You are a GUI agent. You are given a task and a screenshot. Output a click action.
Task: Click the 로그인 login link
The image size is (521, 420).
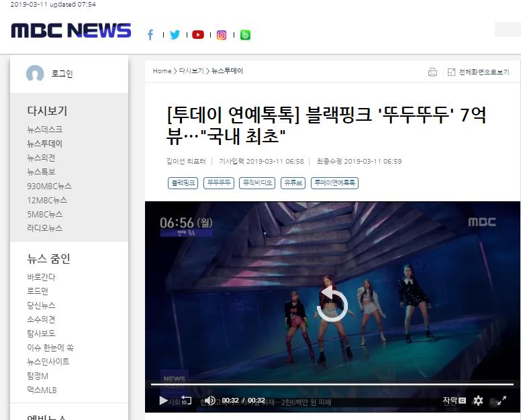(x=62, y=73)
